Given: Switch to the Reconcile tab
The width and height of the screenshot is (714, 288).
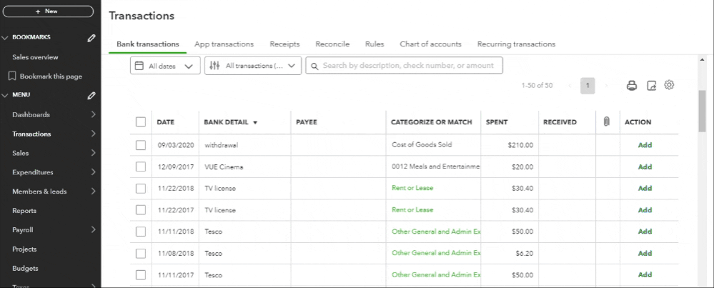Looking at the screenshot, I should [332, 44].
